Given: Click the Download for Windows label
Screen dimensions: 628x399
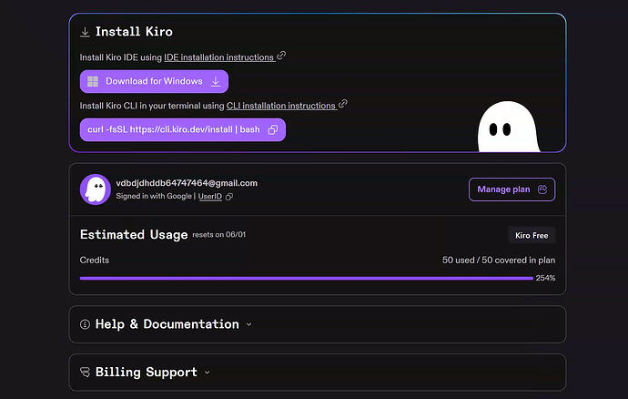Looking at the screenshot, I should click(154, 81).
